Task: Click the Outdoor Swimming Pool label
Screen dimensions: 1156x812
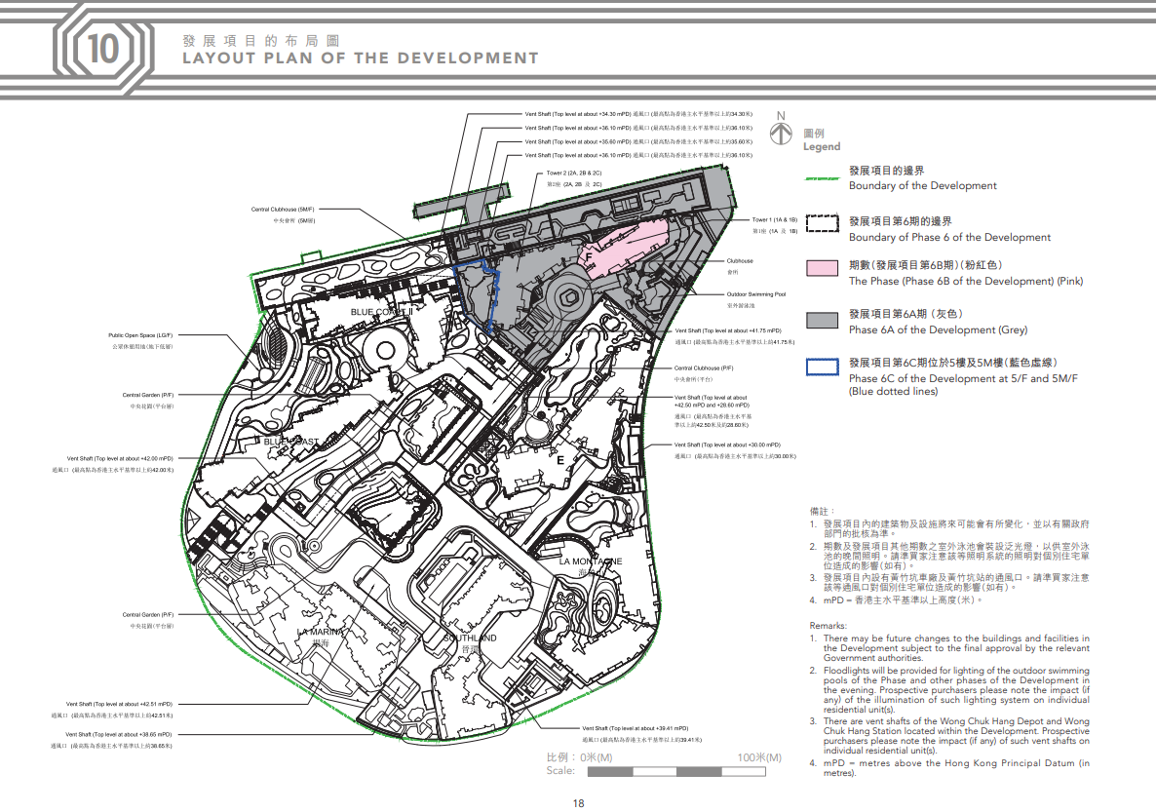Action: tap(756, 294)
